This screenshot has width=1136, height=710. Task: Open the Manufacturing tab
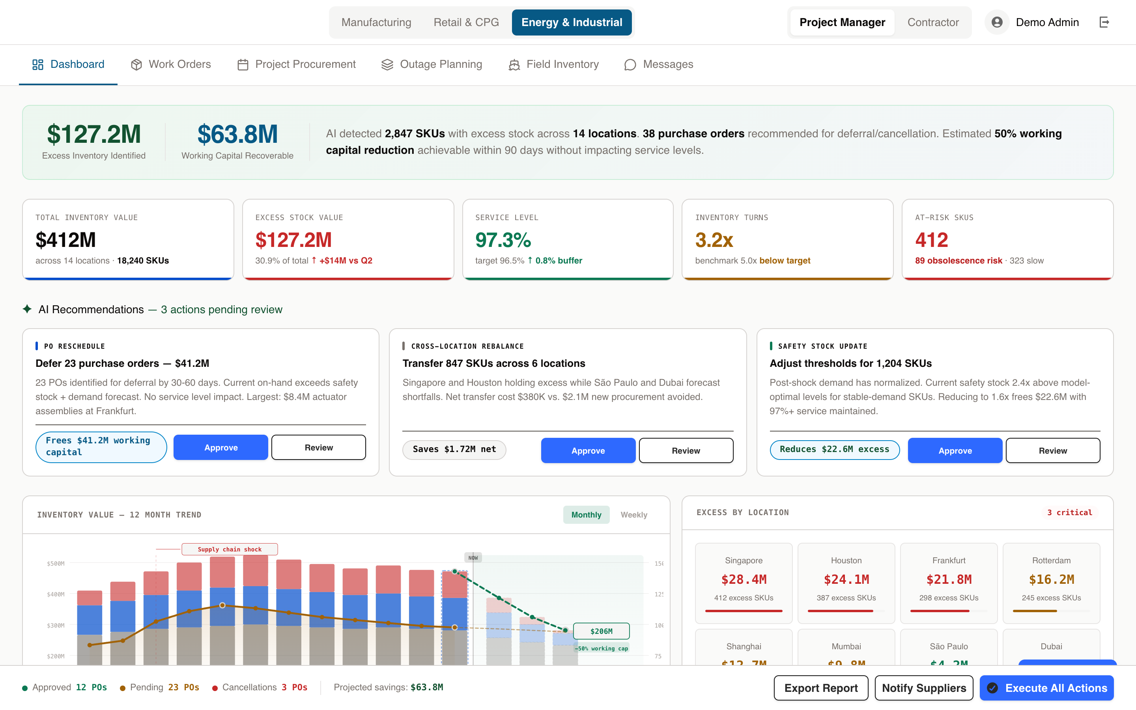coord(376,22)
